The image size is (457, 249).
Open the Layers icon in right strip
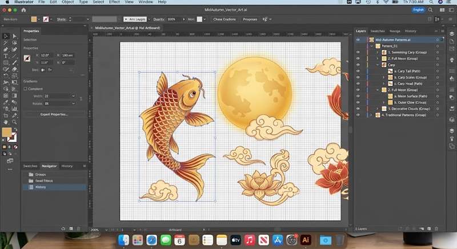click(452, 34)
